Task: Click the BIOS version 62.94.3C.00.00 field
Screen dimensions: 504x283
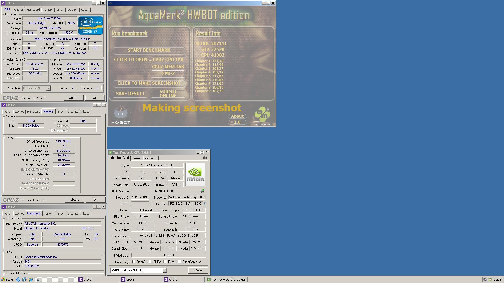Action: [x=165, y=191]
